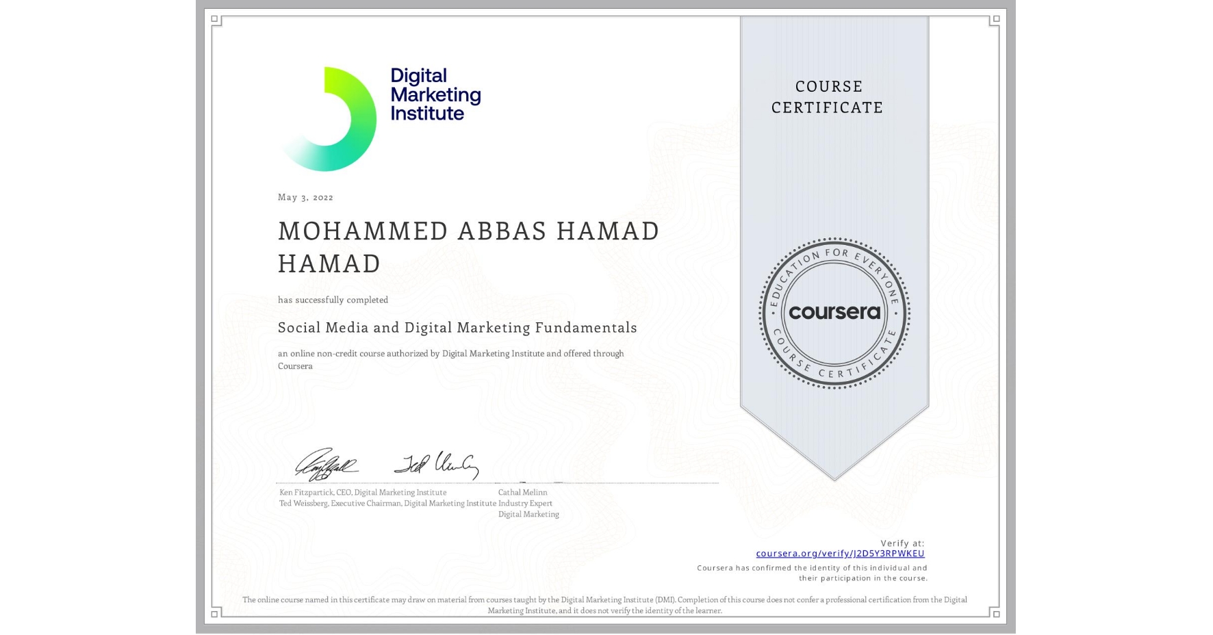
Task: Select the course title 'Social Media and Digital Marketing Fundamentals'
Action: coord(457,328)
